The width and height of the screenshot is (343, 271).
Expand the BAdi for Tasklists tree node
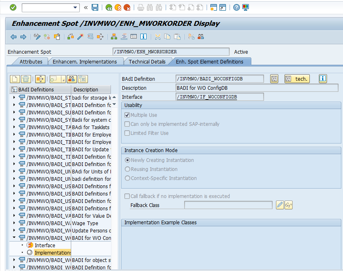pyautogui.click(x=14, y=127)
